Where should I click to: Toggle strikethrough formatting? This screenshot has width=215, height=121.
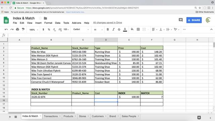(119, 29)
